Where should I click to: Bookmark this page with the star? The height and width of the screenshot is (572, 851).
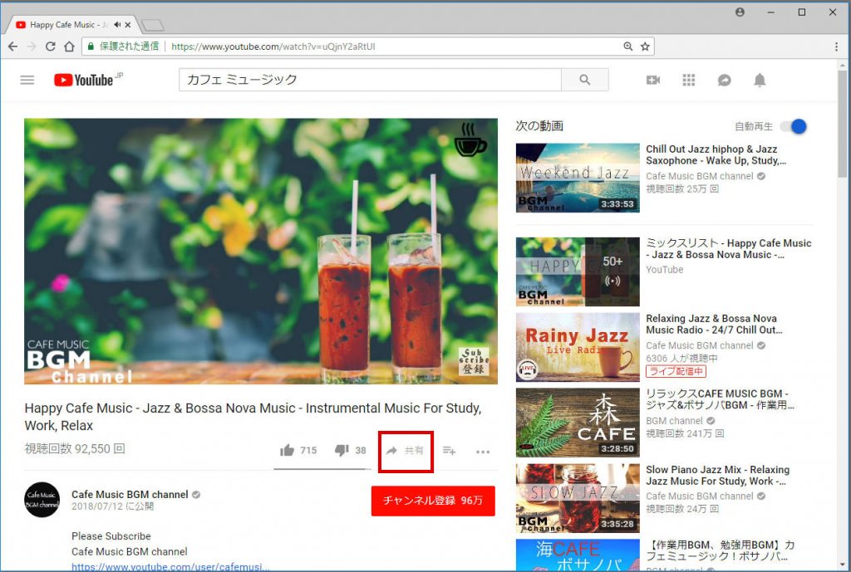[645, 46]
